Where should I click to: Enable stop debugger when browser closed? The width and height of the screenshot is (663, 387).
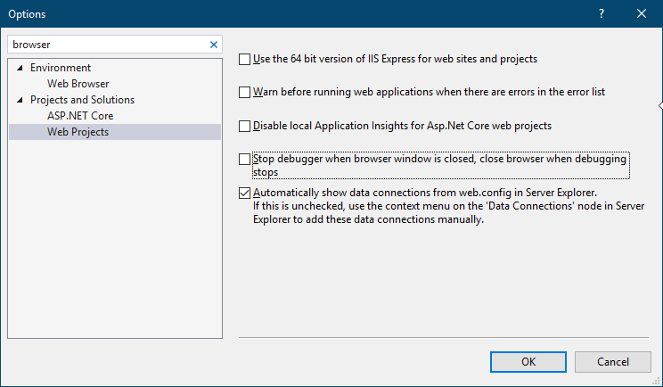point(245,160)
